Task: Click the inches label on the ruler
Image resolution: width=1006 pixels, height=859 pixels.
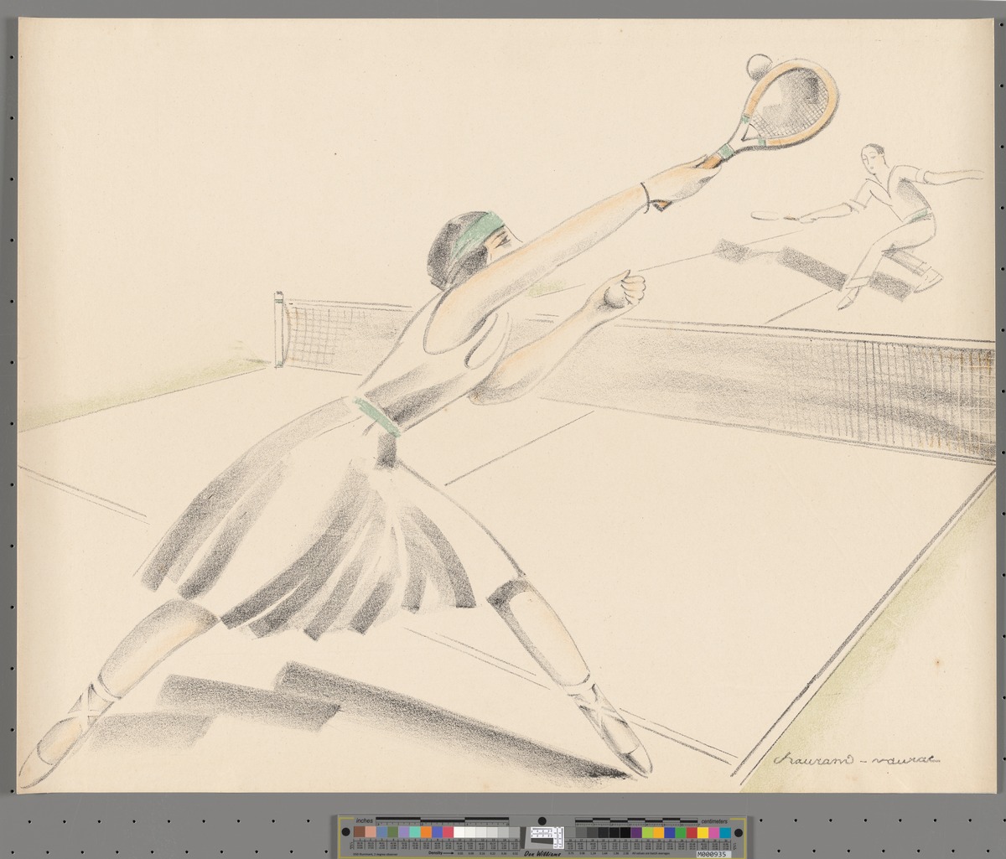Action: (364, 820)
